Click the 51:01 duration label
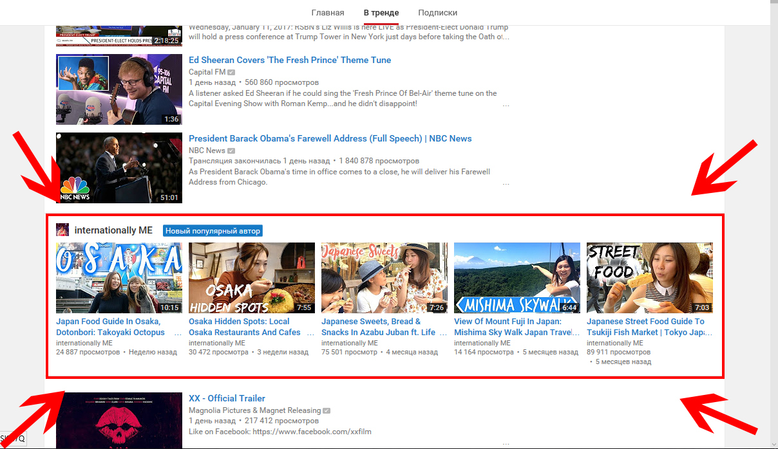The height and width of the screenshot is (449, 778). pyautogui.click(x=169, y=197)
